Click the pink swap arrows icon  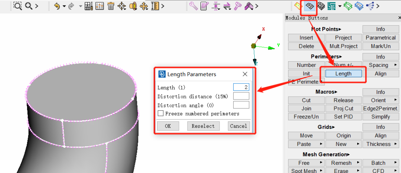coord(227,6)
